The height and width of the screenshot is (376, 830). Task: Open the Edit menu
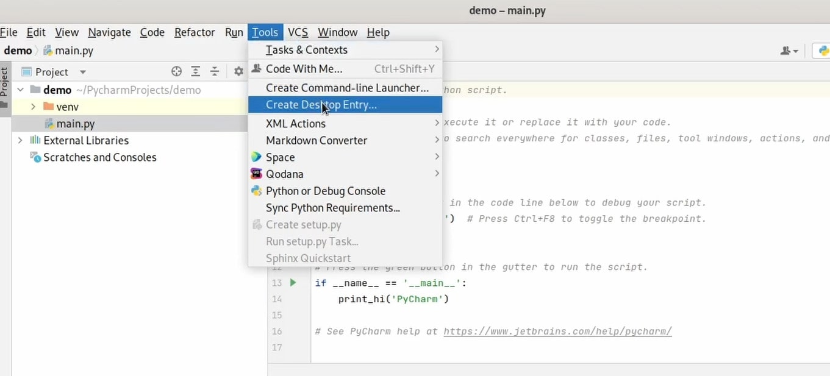pyautogui.click(x=36, y=32)
